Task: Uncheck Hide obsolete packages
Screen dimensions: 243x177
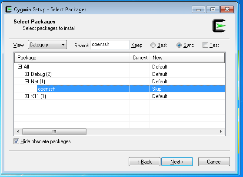Action: click(16, 141)
